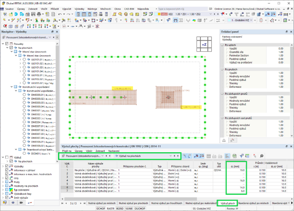Select the DM0304 radio button
Viewport: 294px width, 211px height.
tap(24, 122)
